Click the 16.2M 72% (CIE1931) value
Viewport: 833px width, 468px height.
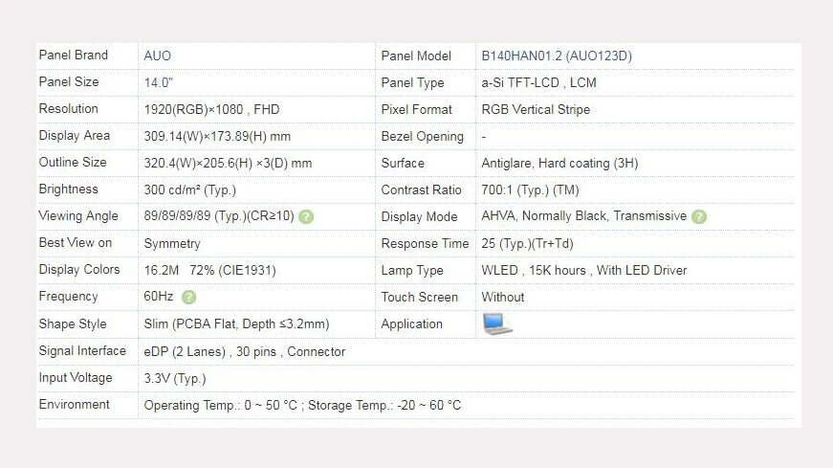[x=209, y=270]
